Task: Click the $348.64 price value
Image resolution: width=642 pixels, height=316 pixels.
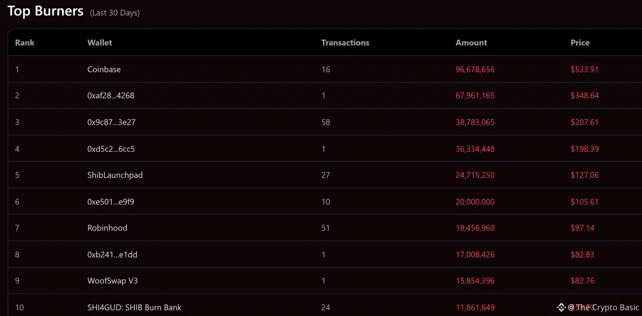Action: [x=584, y=96]
